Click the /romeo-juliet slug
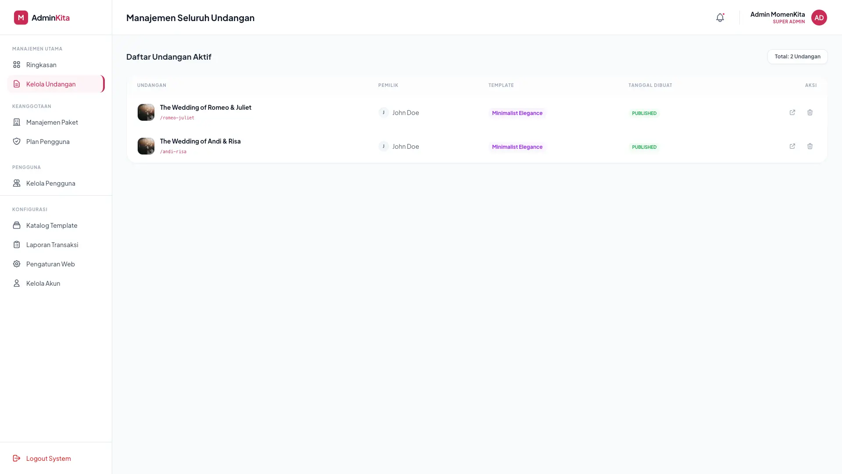This screenshot has height=474, width=842. (x=177, y=118)
